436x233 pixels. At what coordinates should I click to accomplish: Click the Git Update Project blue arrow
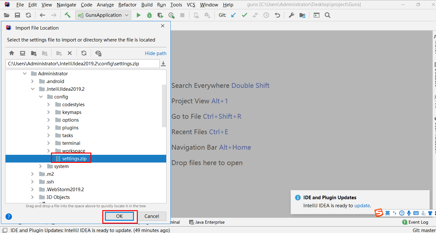tap(233, 15)
